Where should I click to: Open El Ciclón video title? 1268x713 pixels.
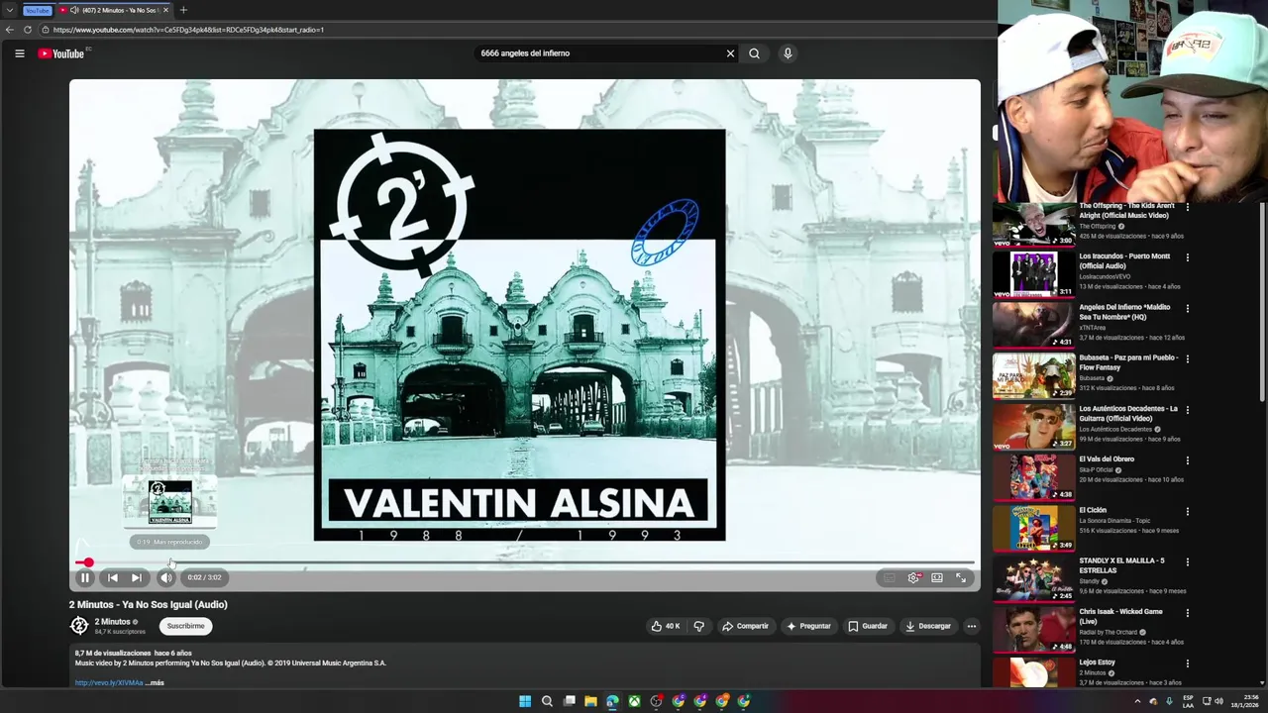[1092, 510]
